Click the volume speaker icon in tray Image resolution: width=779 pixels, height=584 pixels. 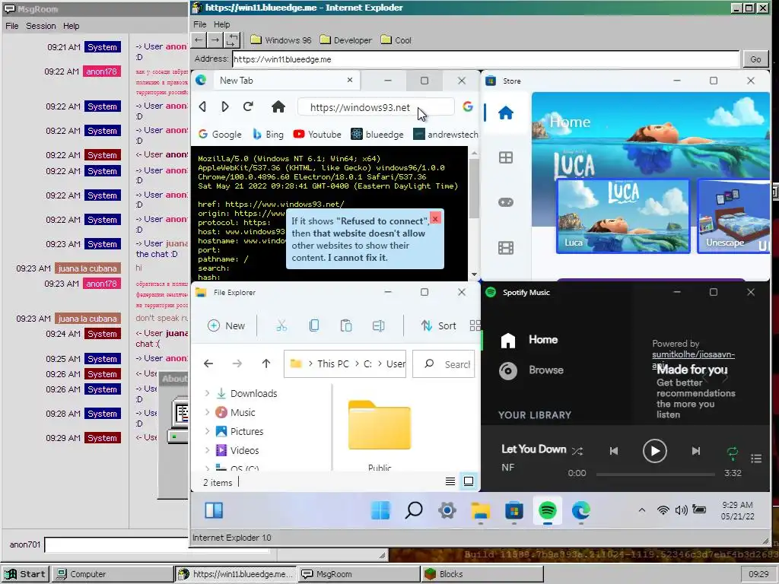pyautogui.click(x=681, y=510)
